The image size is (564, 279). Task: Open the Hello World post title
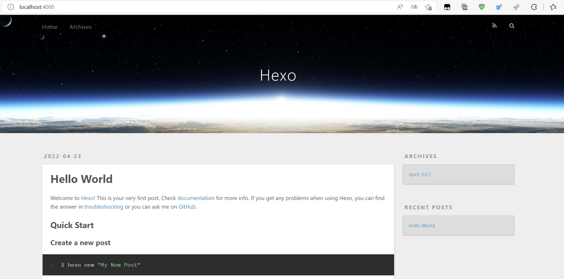(x=81, y=179)
